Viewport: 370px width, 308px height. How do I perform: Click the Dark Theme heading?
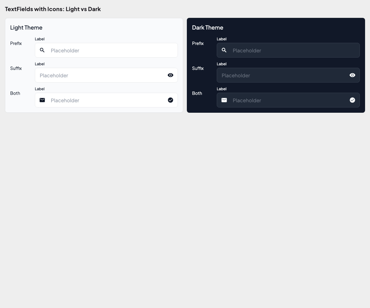pyautogui.click(x=208, y=27)
